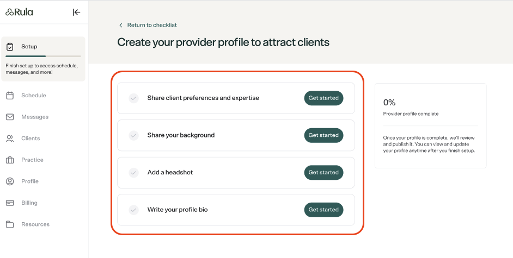The height and width of the screenshot is (258, 513).
Task: Click the 0% provider profile complete card
Action: tap(431, 126)
